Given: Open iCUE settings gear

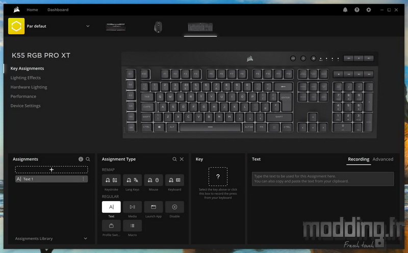Looking at the screenshot, I should 368,10.
